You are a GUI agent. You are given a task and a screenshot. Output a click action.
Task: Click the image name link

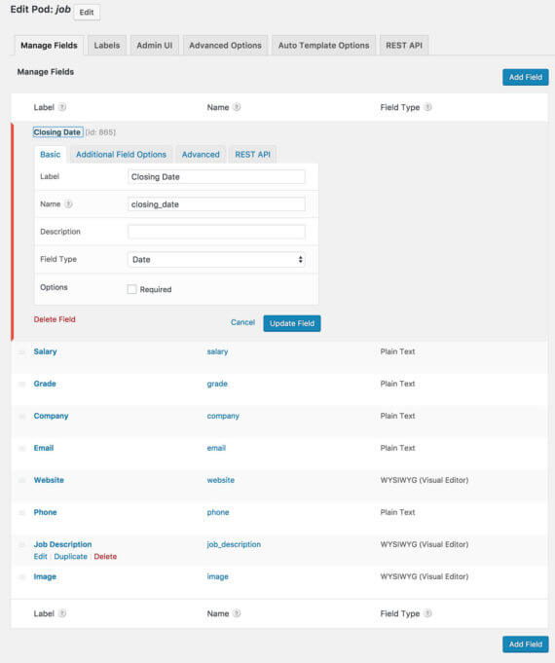[217, 576]
